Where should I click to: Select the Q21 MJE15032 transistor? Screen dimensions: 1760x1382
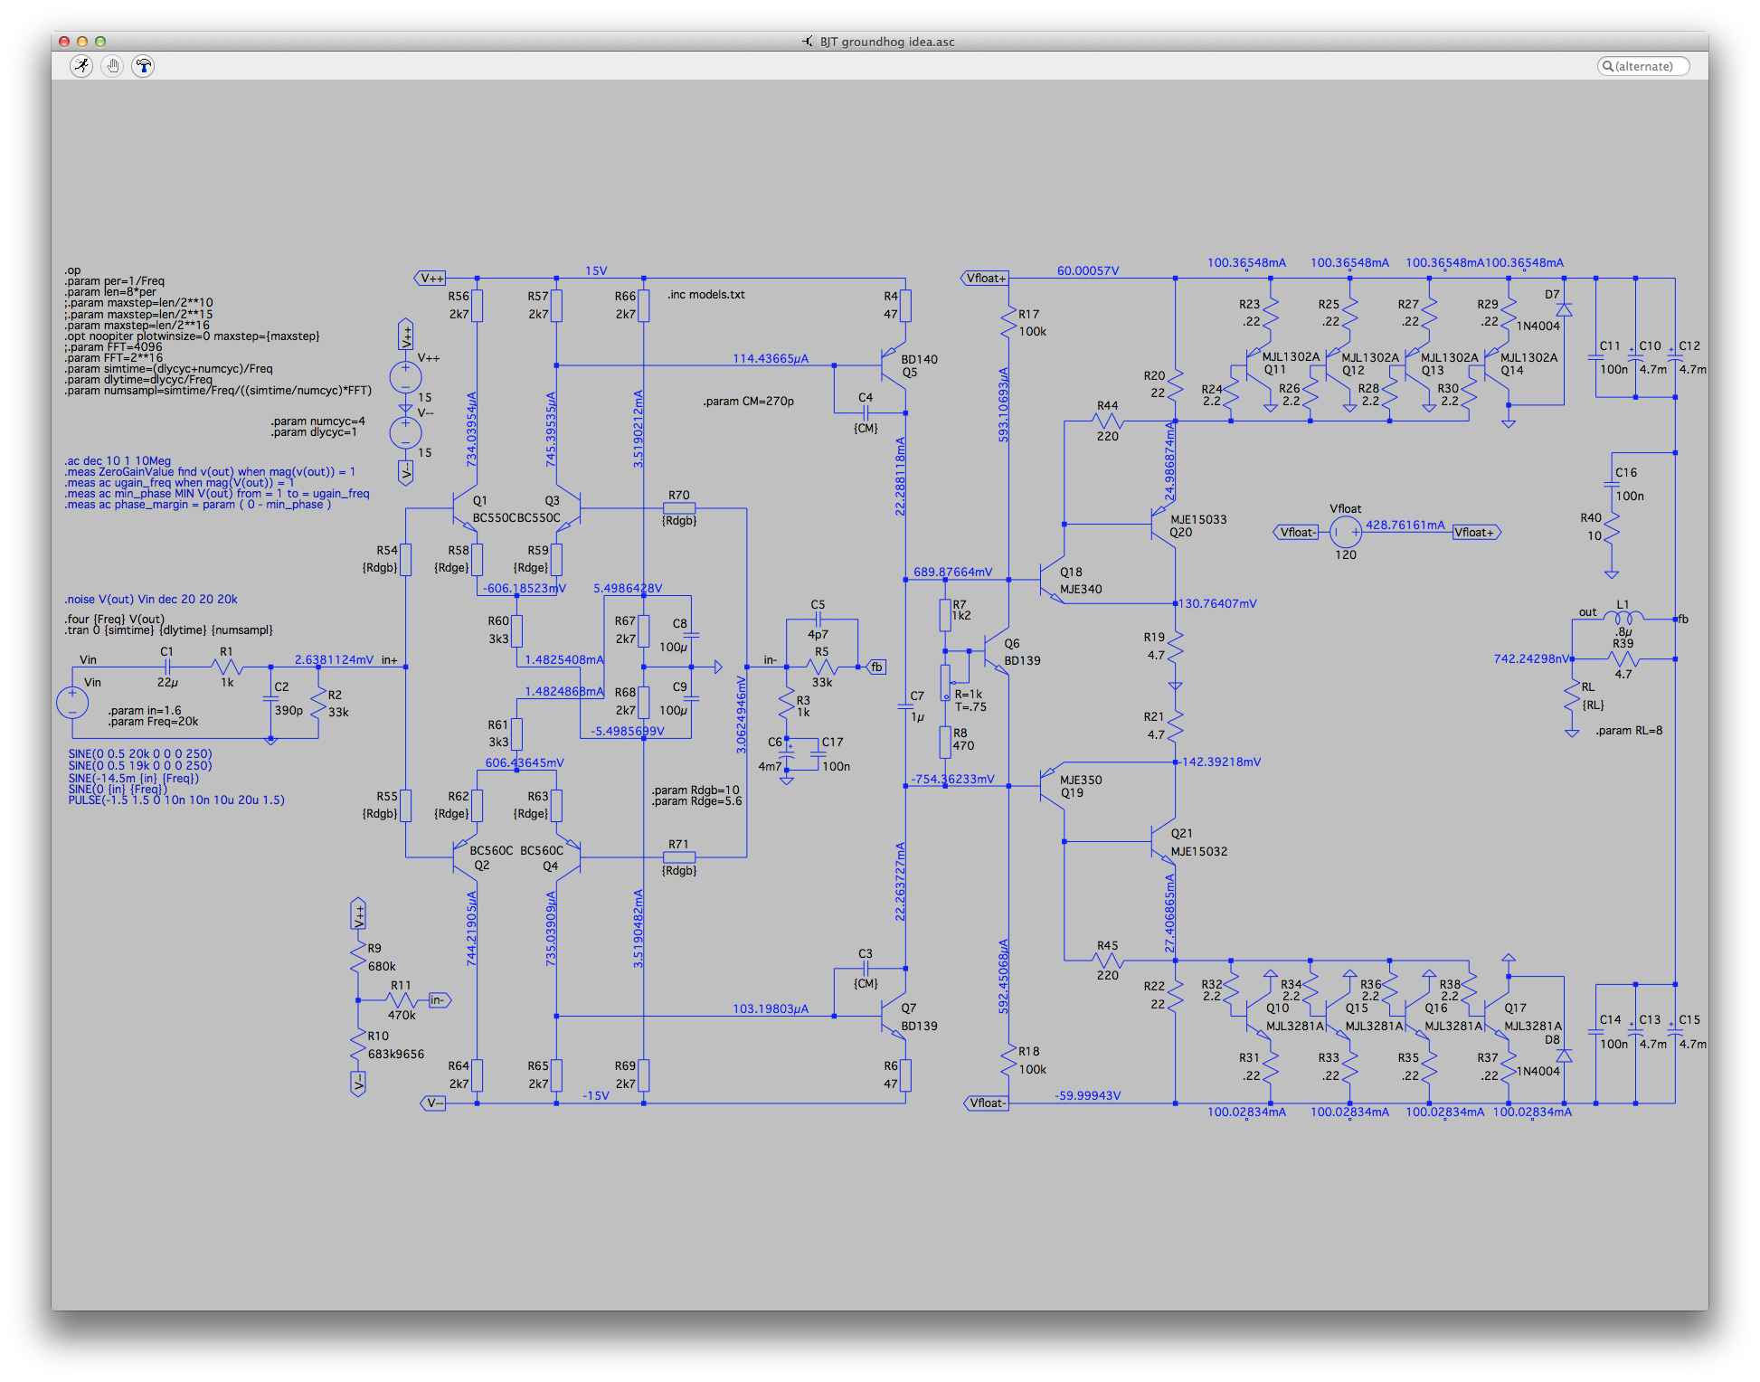click(1163, 842)
